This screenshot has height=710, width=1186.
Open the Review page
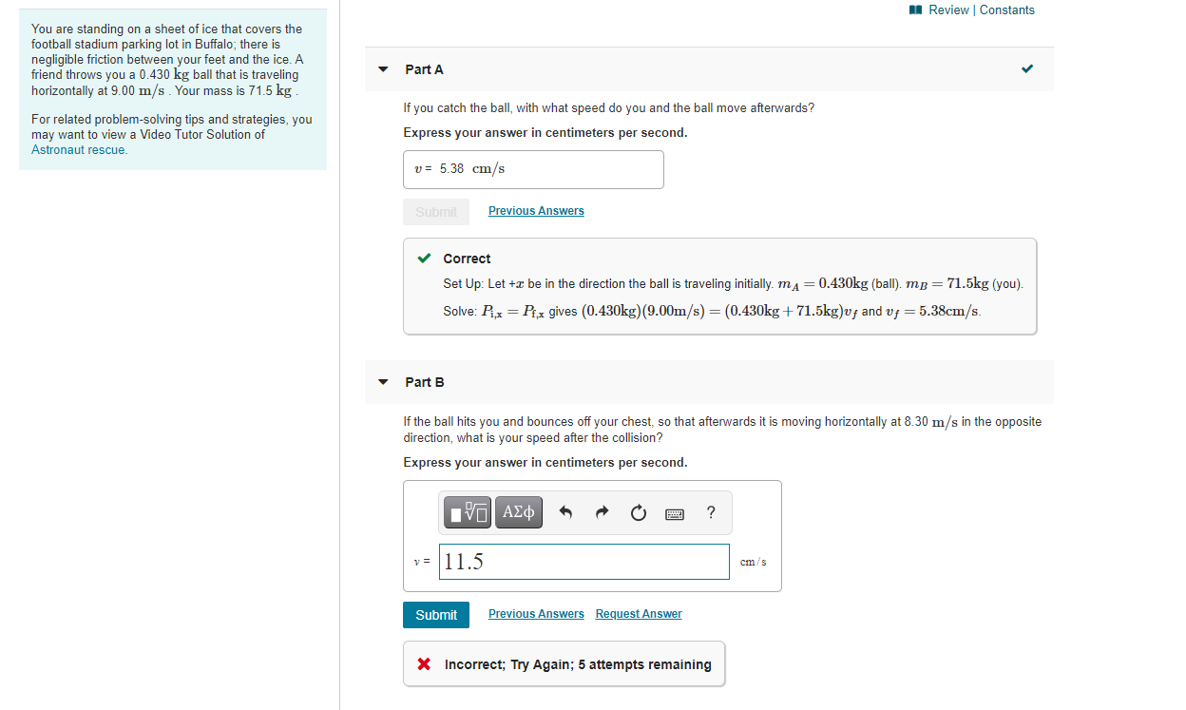pos(949,10)
